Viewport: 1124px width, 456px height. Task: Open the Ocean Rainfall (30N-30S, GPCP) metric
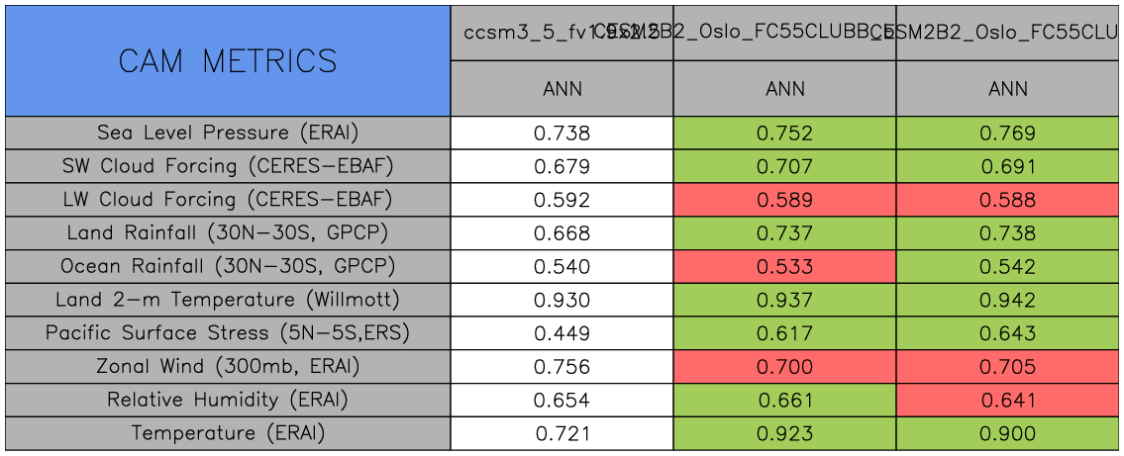228,267
